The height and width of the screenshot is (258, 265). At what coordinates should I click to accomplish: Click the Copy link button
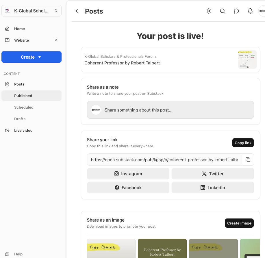pyautogui.click(x=243, y=143)
